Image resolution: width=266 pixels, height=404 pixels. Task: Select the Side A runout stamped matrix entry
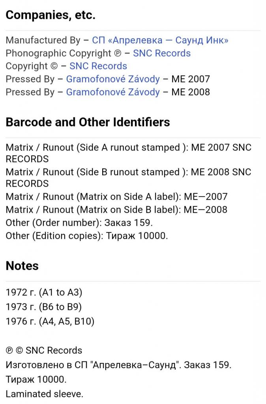click(128, 153)
